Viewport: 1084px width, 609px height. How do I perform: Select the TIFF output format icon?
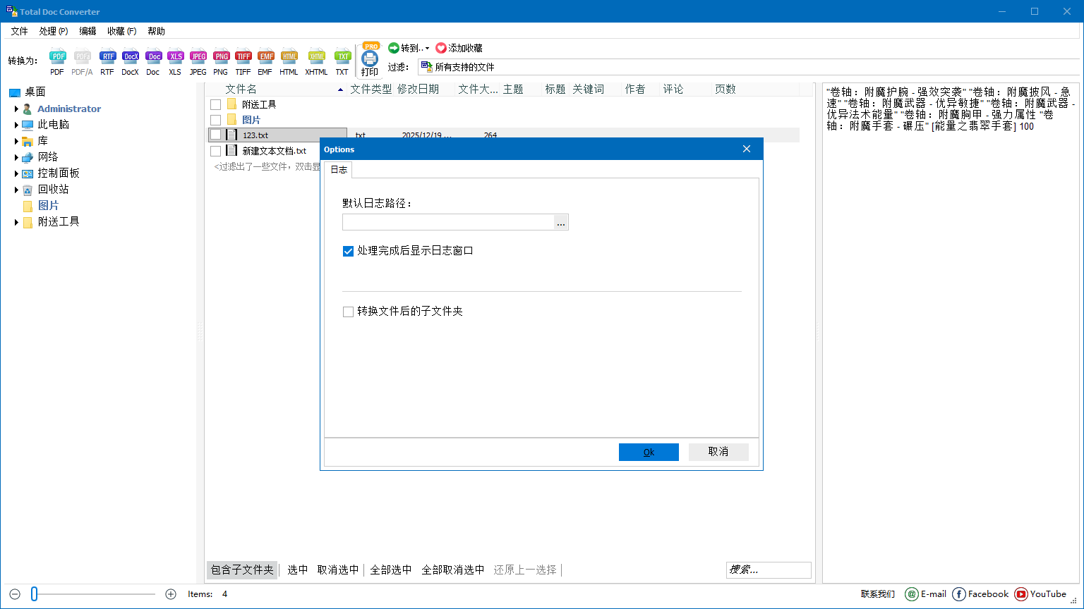tap(243, 61)
